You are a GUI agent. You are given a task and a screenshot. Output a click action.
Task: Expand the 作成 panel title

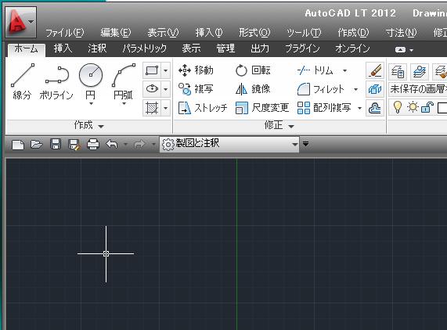click(89, 125)
